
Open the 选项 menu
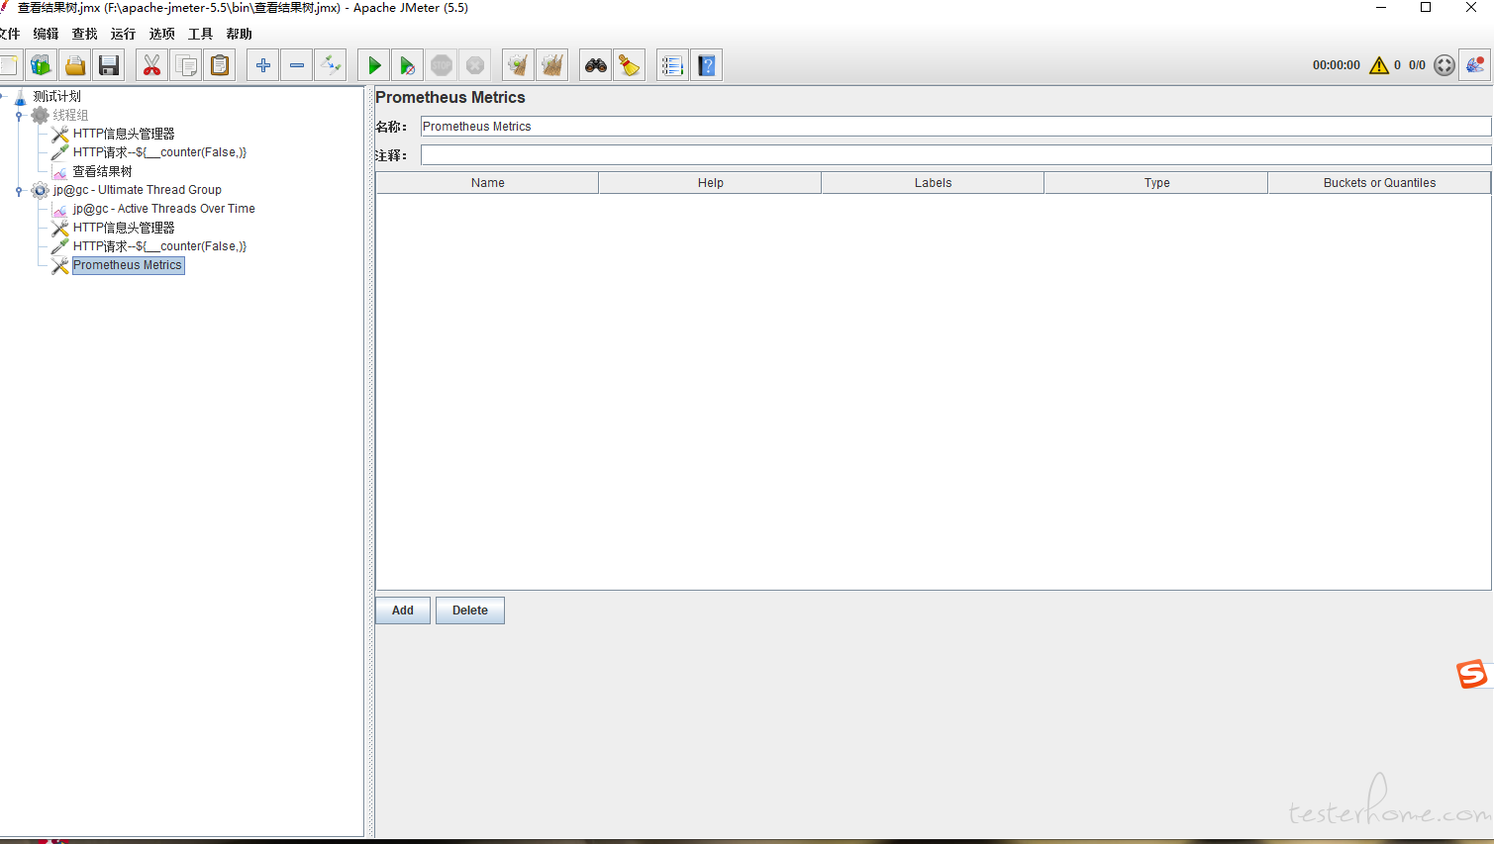click(x=161, y=34)
